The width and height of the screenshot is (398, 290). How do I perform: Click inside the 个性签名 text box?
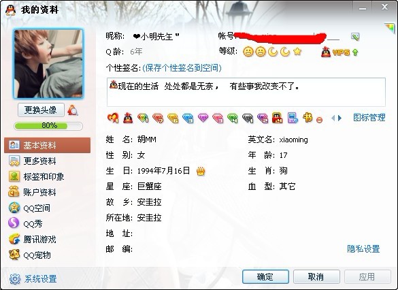tap(246, 92)
